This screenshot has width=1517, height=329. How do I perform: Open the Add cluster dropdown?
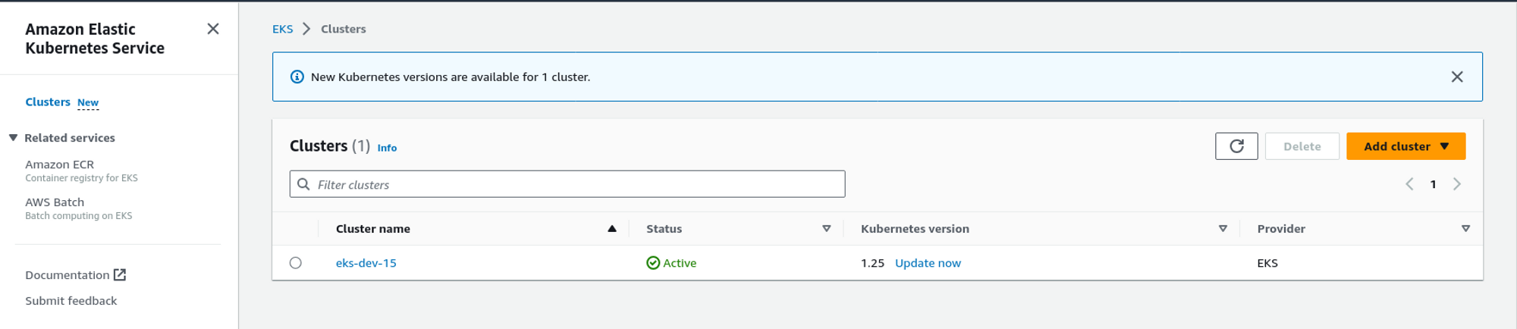[x=1406, y=146]
